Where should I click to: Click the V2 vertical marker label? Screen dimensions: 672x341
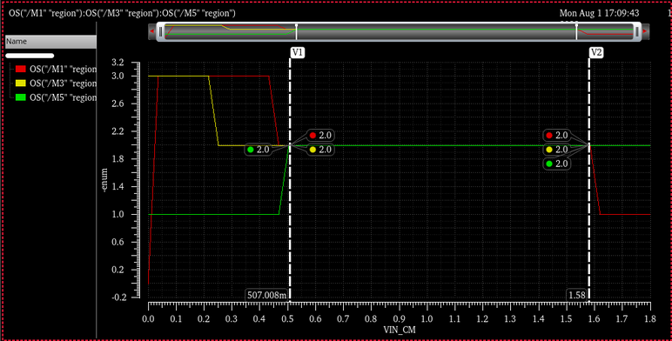pyautogui.click(x=596, y=53)
